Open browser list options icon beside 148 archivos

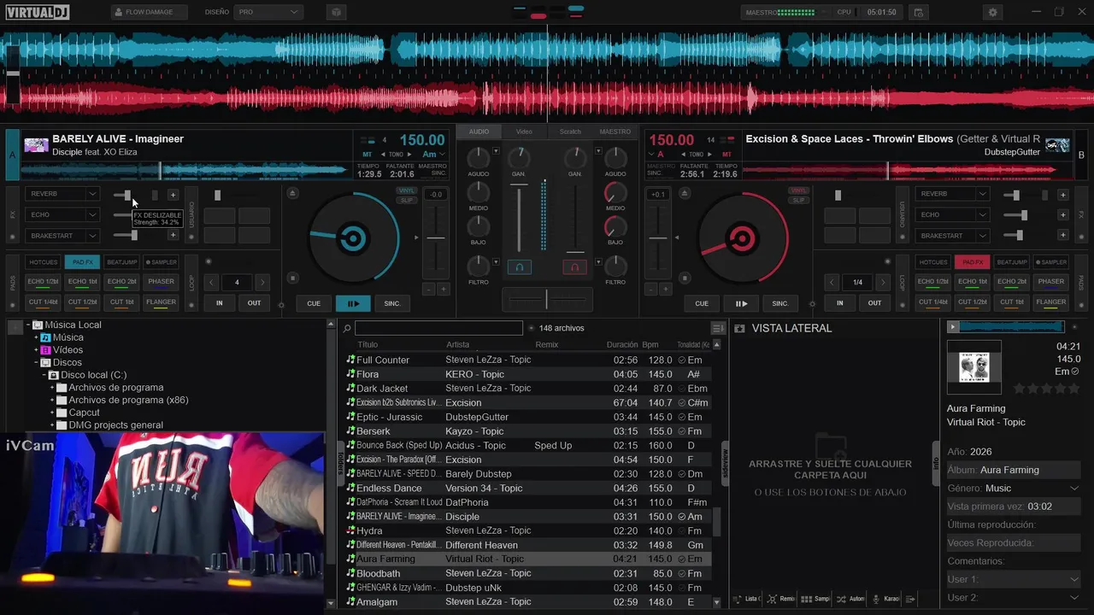pos(718,328)
